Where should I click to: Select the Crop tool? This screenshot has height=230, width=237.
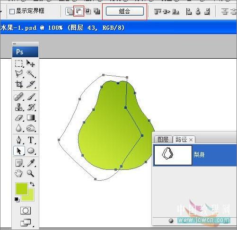(x=19, y=84)
